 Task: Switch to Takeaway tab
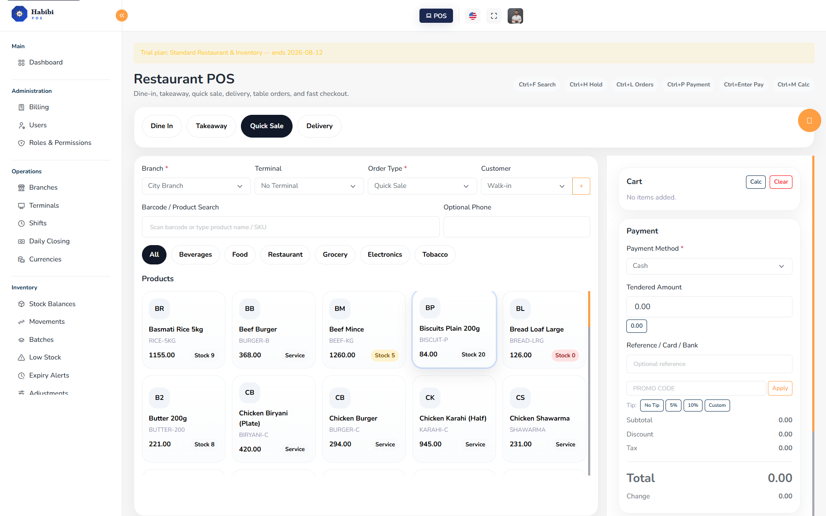pos(211,126)
